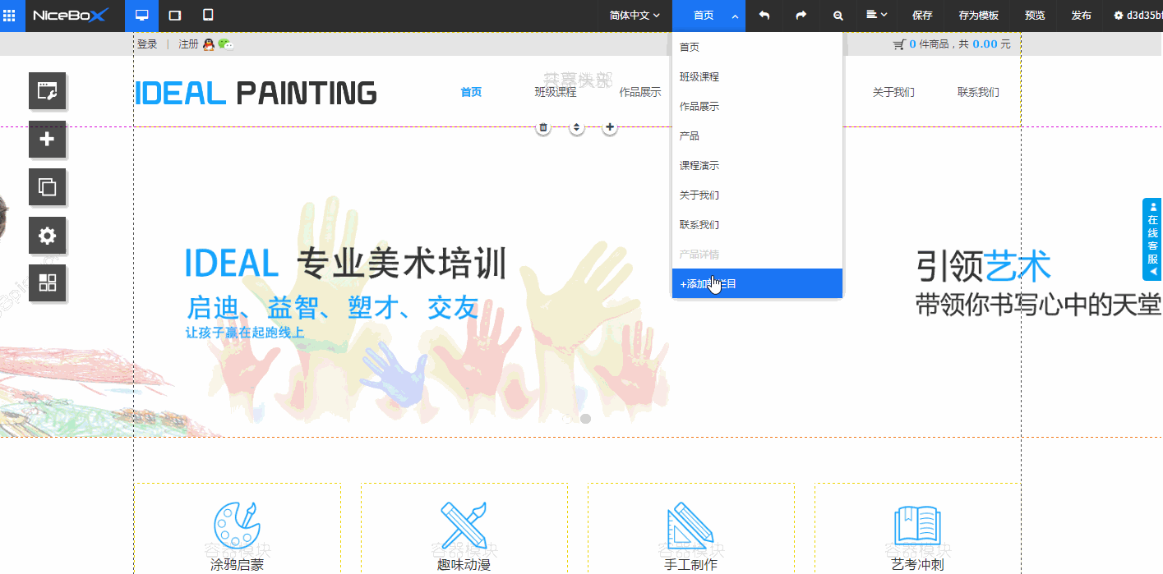Select 联系我们 from the page list

click(x=699, y=225)
